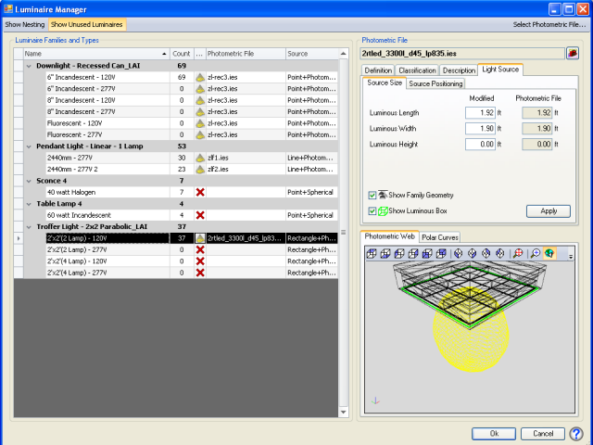Toggle Show Luminous Box checkbox

(x=372, y=211)
